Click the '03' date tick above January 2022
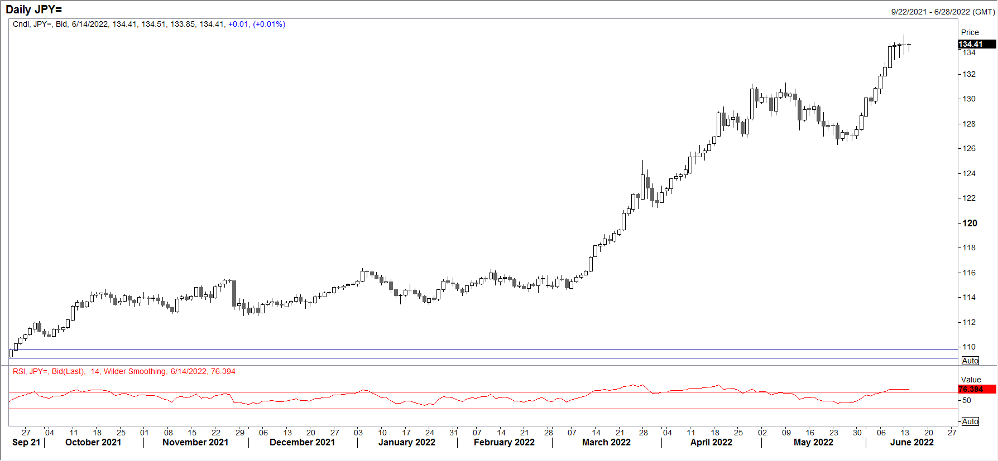This screenshot has height=461, width=998. pyautogui.click(x=358, y=433)
